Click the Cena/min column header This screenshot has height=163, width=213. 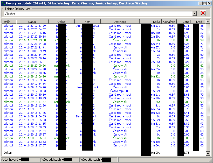[169, 22]
